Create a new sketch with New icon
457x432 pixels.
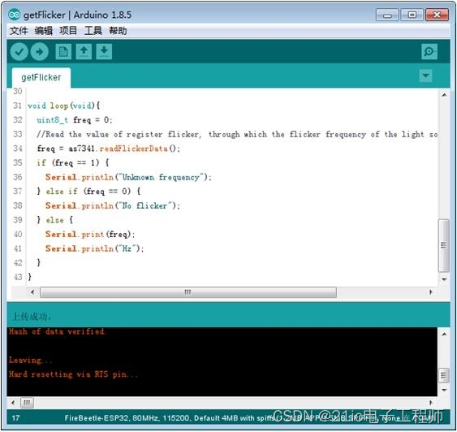tap(63, 52)
